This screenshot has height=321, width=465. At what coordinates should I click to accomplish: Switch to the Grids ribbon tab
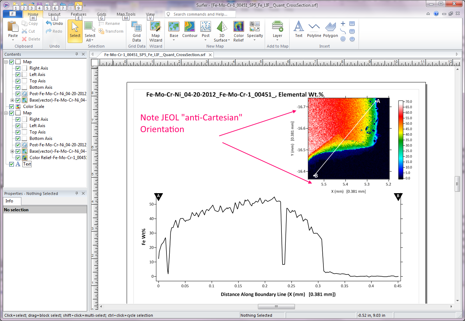pos(101,15)
